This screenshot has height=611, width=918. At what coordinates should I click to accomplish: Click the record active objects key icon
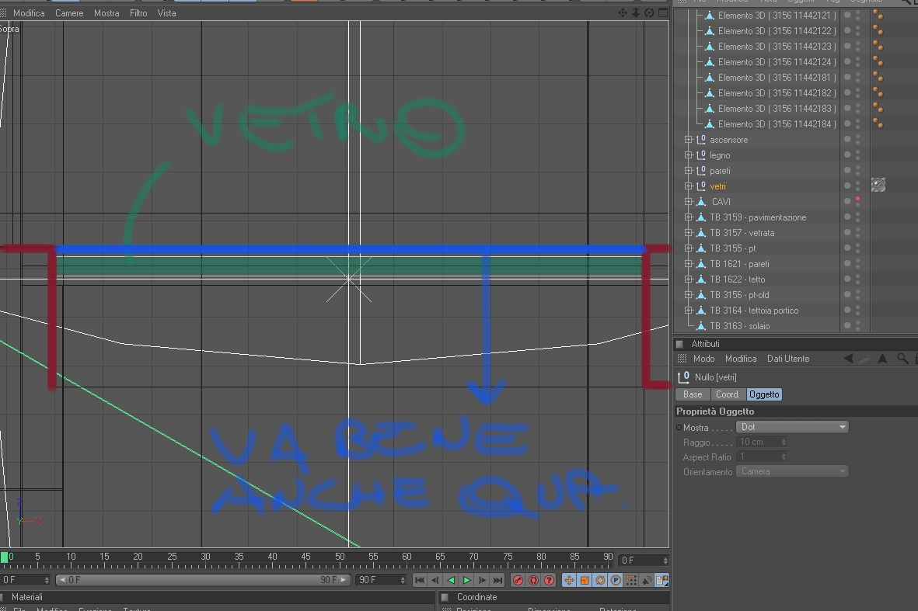(x=518, y=580)
